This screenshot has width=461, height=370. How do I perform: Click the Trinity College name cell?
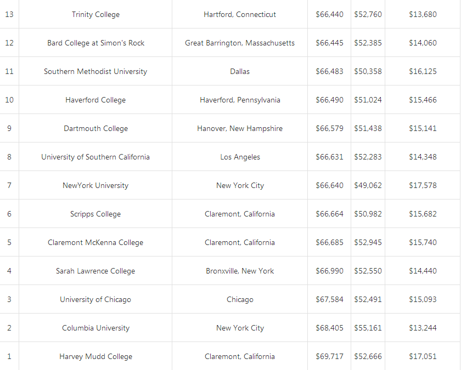[x=95, y=14]
